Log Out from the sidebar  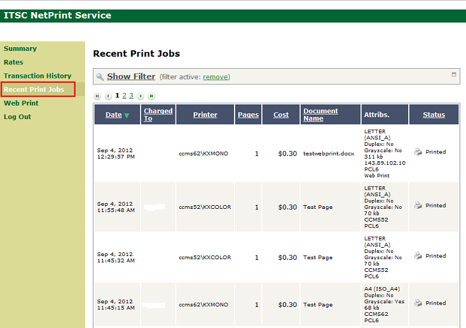[17, 117]
